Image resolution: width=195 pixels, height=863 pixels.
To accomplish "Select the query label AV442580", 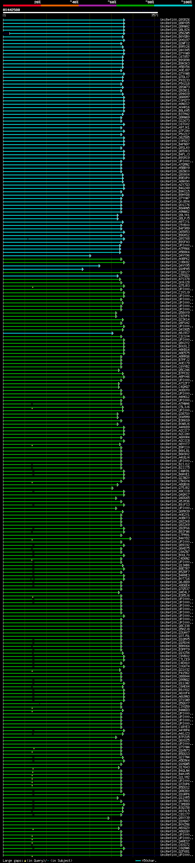I will pyautogui.click(x=11, y=10).
